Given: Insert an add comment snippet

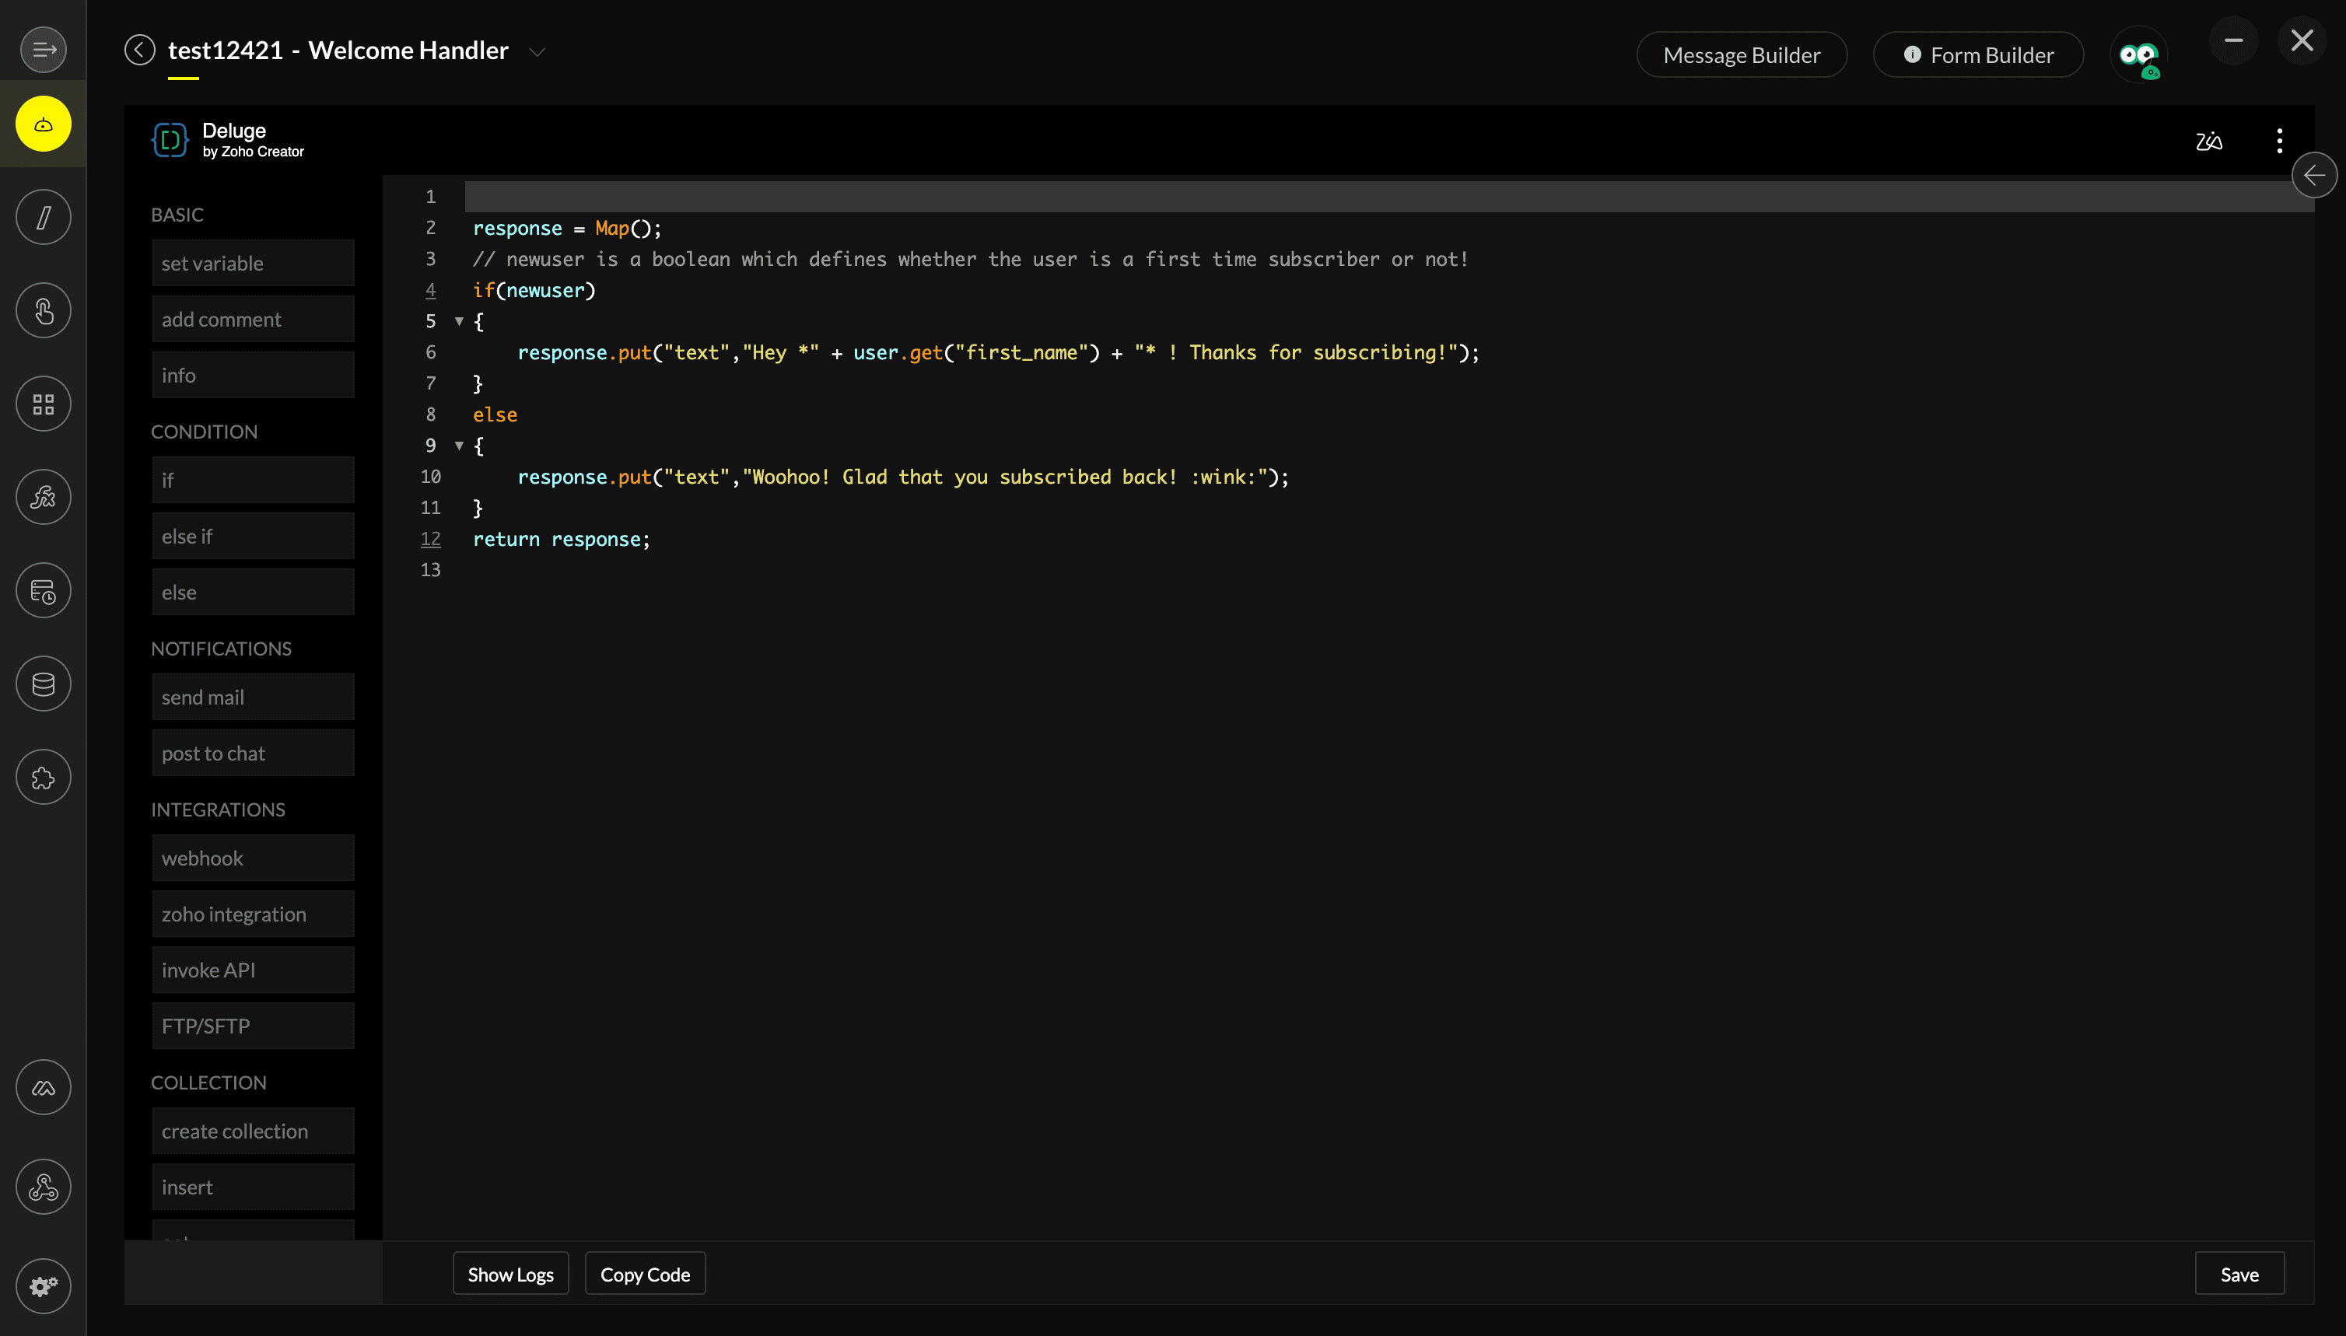Looking at the screenshot, I should [254, 320].
